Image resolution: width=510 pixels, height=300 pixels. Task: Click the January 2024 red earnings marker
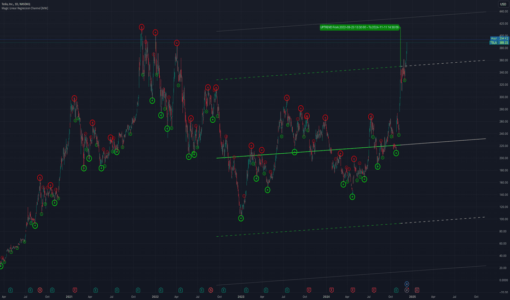click(x=332, y=290)
